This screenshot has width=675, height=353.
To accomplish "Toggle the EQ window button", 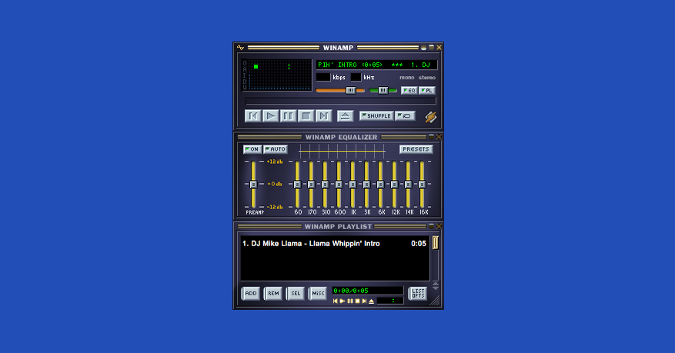I will pyautogui.click(x=409, y=90).
